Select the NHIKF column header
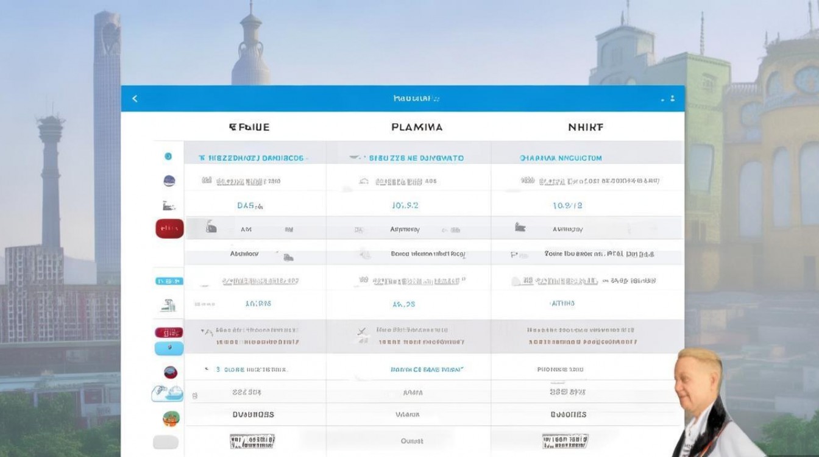Image resolution: width=819 pixels, height=457 pixels. 586,127
